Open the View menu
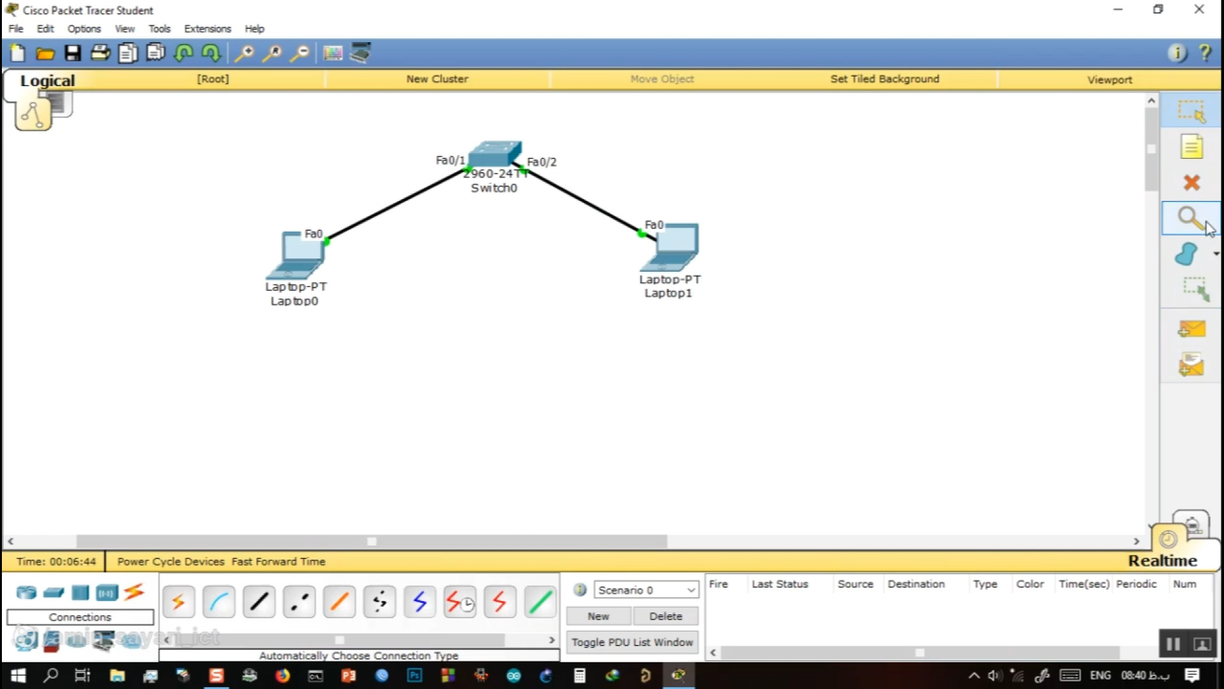This screenshot has height=689, width=1224. click(x=125, y=29)
